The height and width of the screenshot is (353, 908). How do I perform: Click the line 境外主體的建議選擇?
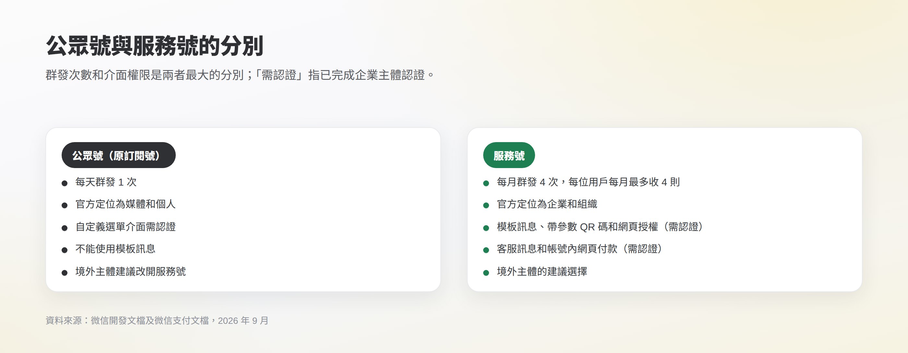point(542,272)
